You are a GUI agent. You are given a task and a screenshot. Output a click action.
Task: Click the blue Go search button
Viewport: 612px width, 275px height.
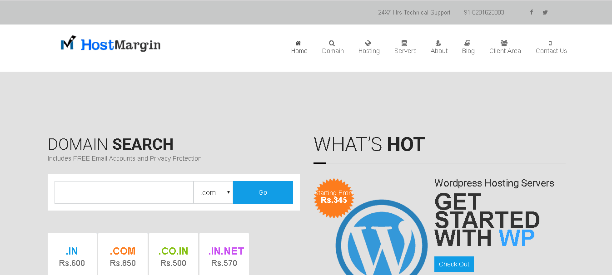tap(263, 192)
